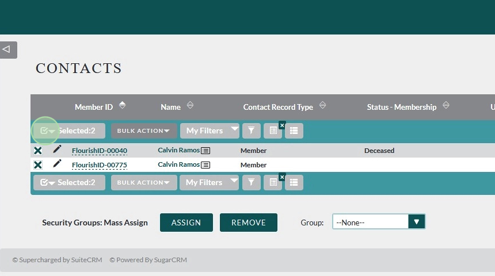
Task: Open detail preview icon beside second Calvin Ramos
Action: (x=205, y=165)
